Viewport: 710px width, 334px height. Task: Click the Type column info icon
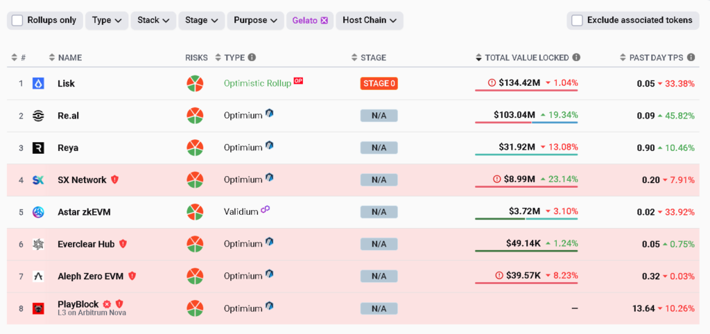coord(252,58)
